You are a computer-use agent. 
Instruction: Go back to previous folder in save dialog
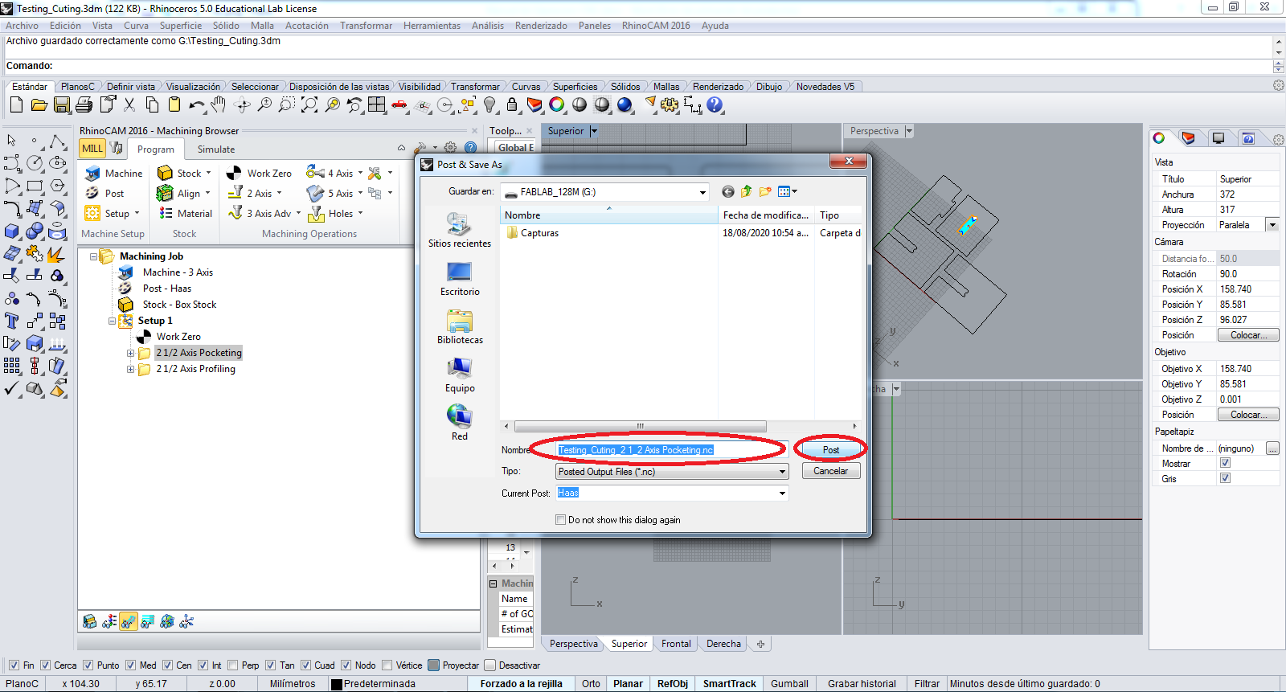(x=728, y=191)
